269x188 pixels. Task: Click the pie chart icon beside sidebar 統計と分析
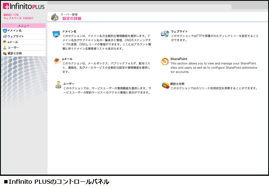click(x=5, y=53)
